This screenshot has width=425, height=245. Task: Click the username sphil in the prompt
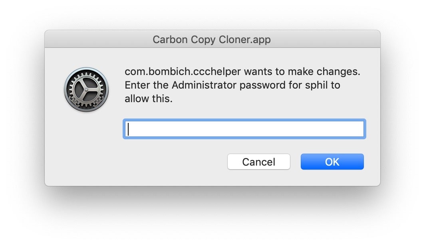(317, 85)
